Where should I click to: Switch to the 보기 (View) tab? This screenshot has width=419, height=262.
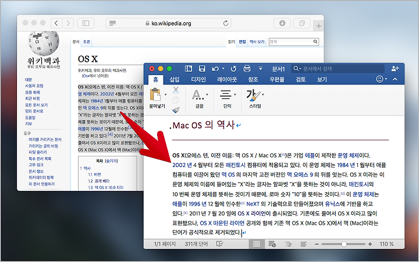point(322,79)
